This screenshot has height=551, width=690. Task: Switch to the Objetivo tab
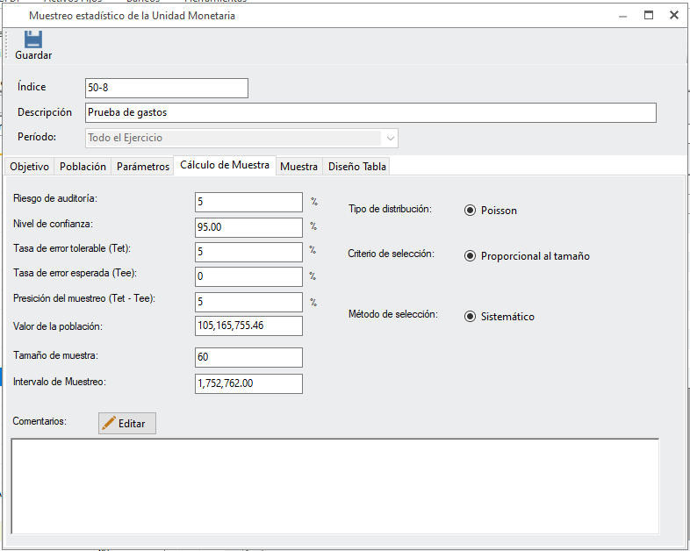[x=29, y=167]
